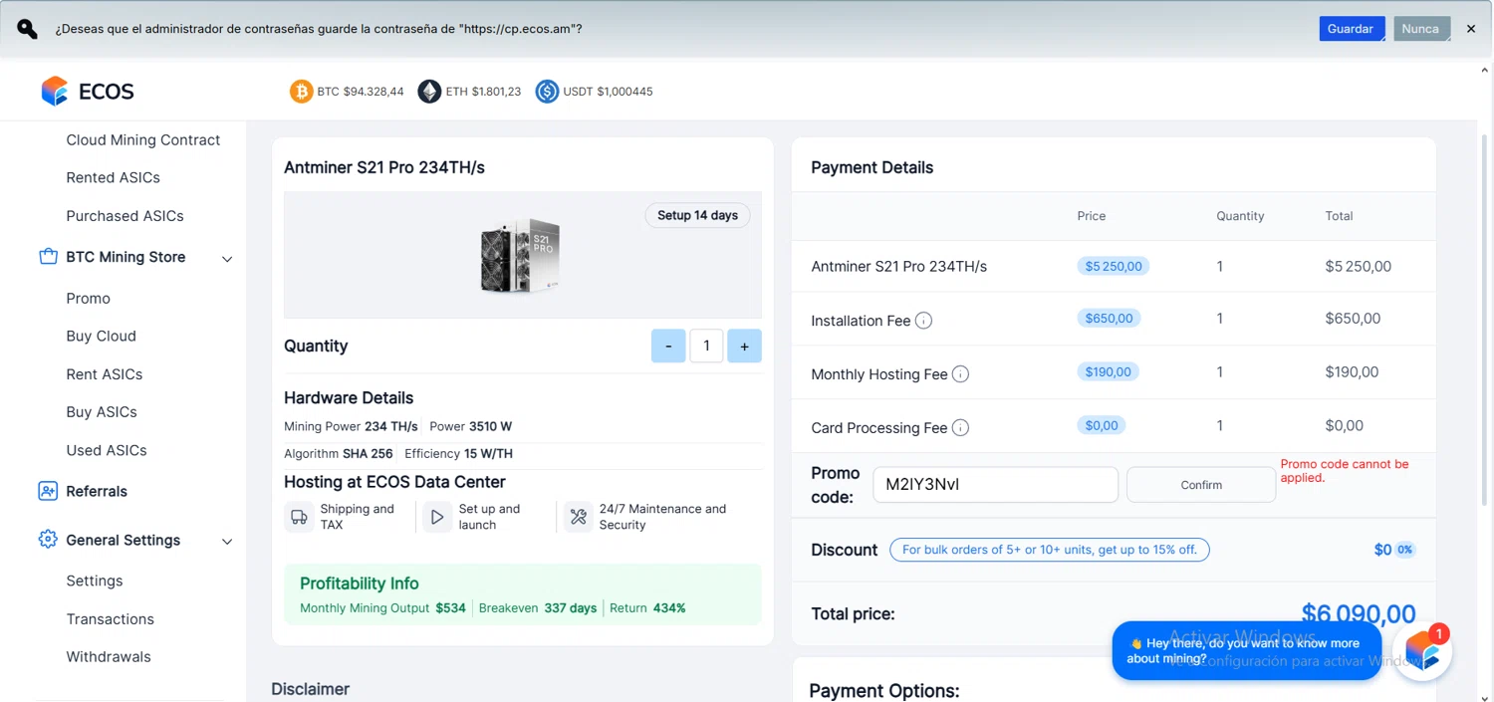Viewport: 1494px width, 702px height.
Task: Click the General Settings gear icon
Action: pyautogui.click(x=48, y=539)
